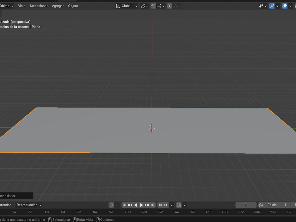Viewport: 296px width, 222px height.
Task: Play the animation in reverse
Action: [x=136, y=205]
